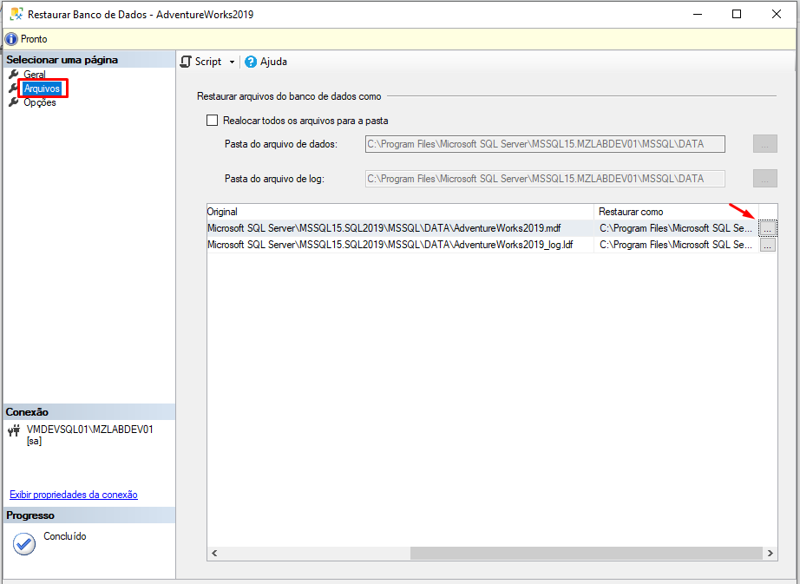
Task: Select the Arquivos page
Action: coord(42,89)
